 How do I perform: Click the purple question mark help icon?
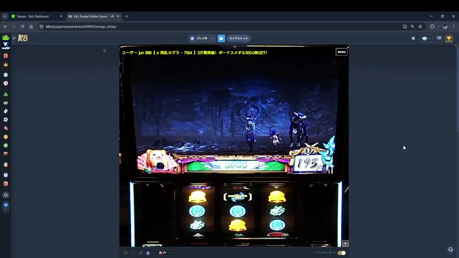(5, 175)
